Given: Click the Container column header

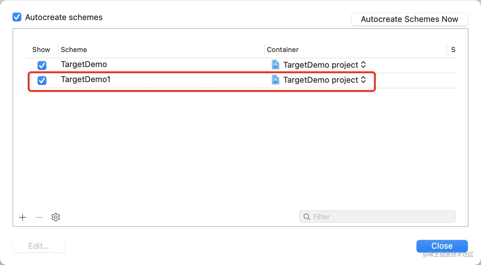Looking at the screenshot, I should [282, 50].
